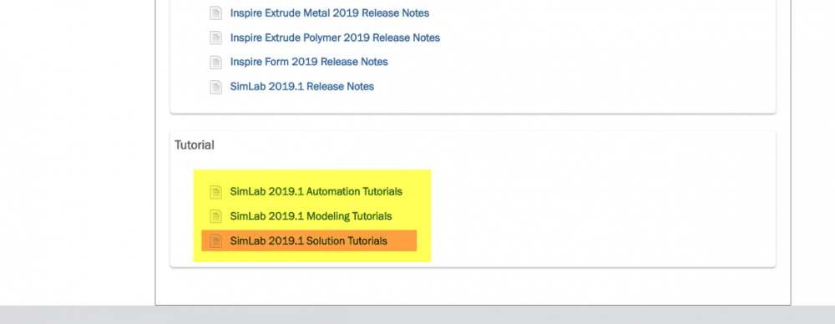Viewport: 835px width, 324px height.
Task: Open SimLab 2019.1 Solution Tutorials
Action: (x=308, y=240)
